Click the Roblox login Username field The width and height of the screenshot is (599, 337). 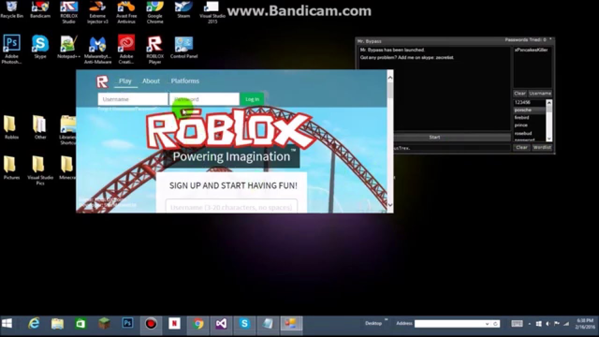[x=132, y=99]
